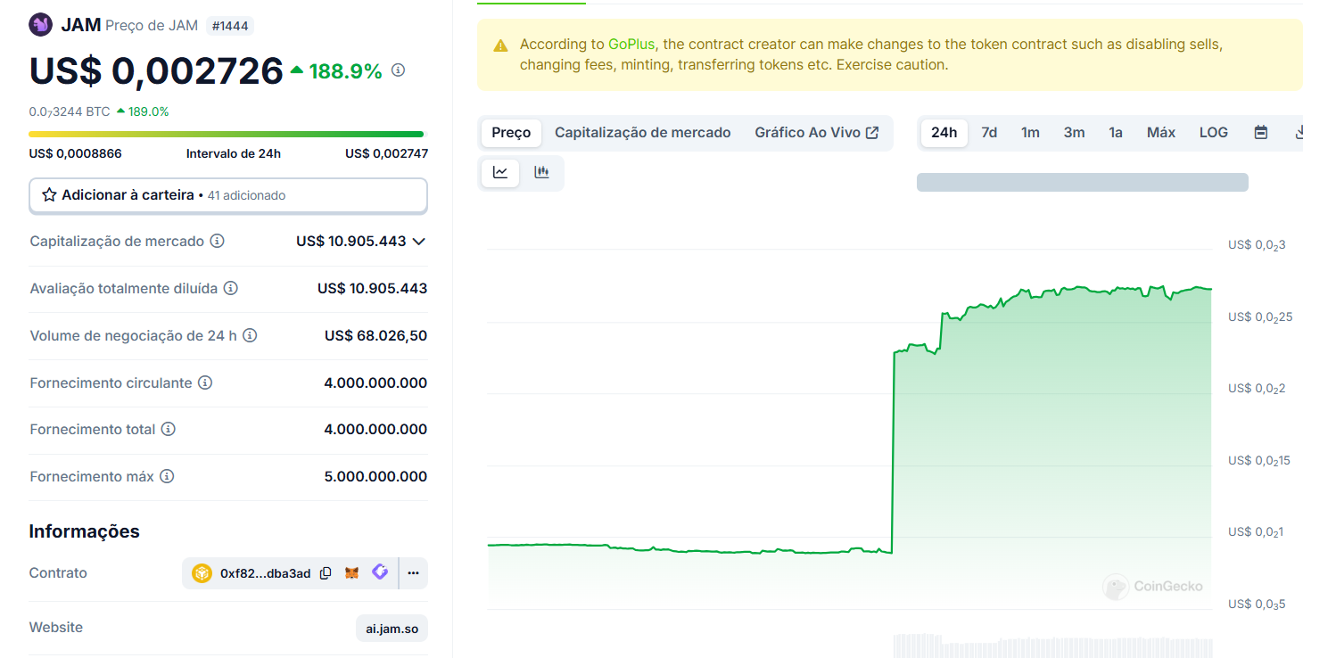
Task: Follow the GoPlus link in warning
Action: 631,44
